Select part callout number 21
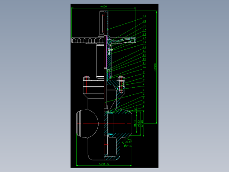229x172 pixels. click(144, 21)
